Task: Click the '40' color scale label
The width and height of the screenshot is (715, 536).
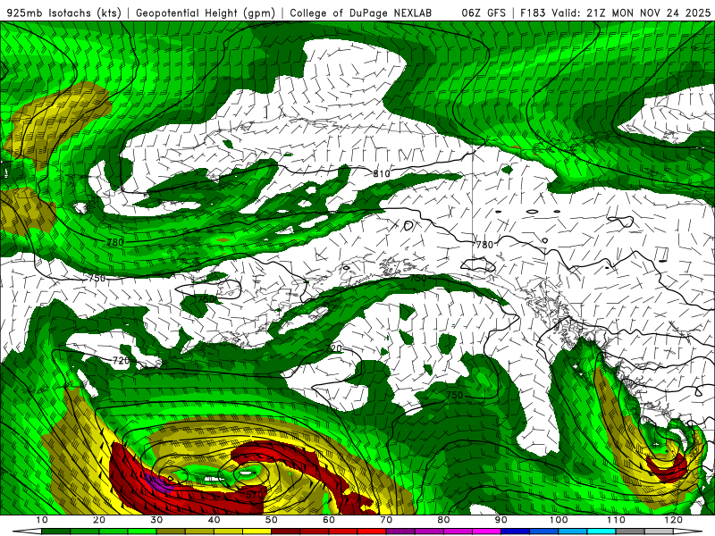Action: pos(214,520)
